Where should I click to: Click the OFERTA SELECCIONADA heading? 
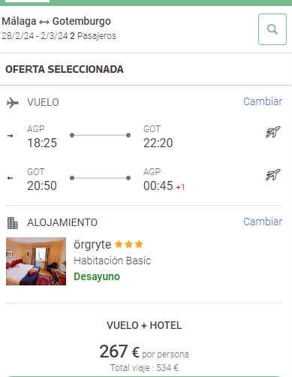pos(65,69)
